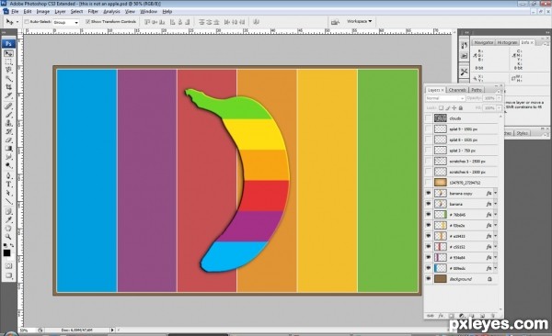Enable the Auto-Select checkbox

(27, 22)
